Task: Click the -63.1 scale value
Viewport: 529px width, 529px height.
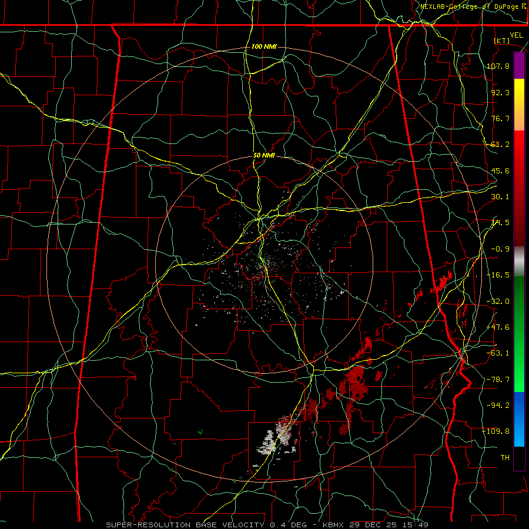Action: click(x=498, y=353)
